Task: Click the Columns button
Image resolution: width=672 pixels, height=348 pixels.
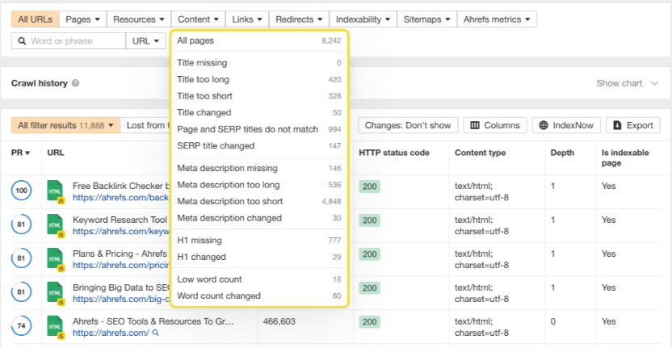Action: coord(495,125)
